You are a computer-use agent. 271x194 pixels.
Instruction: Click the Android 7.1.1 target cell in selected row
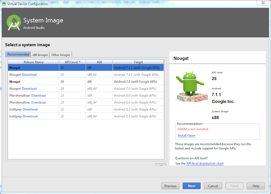pyautogui.click(x=138, y=68)
